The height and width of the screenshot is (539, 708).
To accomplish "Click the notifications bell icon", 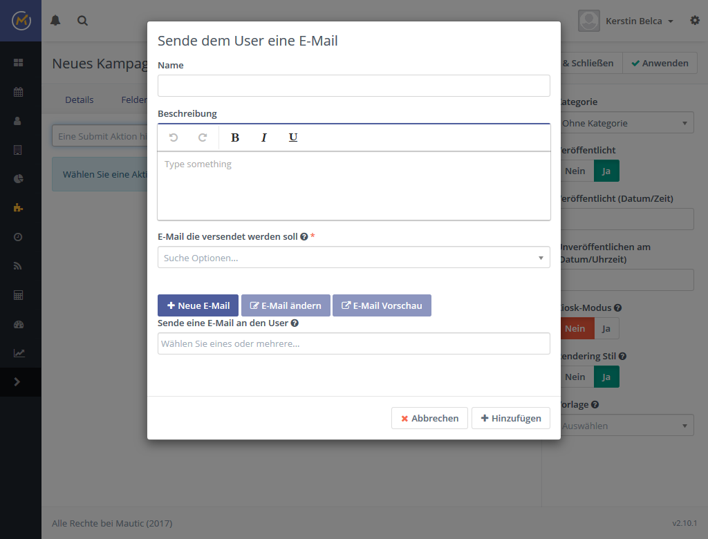I will tap(55, 21).
